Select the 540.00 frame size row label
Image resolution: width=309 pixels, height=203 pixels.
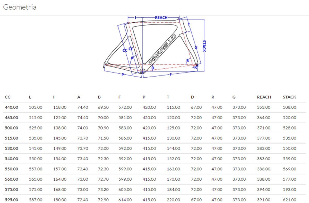point(12,159)
